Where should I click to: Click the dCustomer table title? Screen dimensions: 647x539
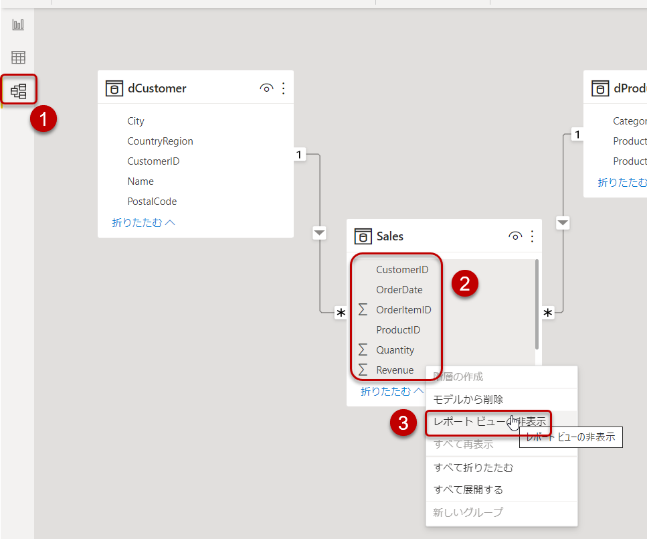point(157,88)
